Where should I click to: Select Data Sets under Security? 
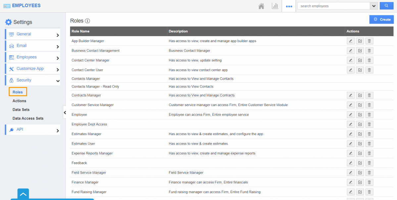21,109
